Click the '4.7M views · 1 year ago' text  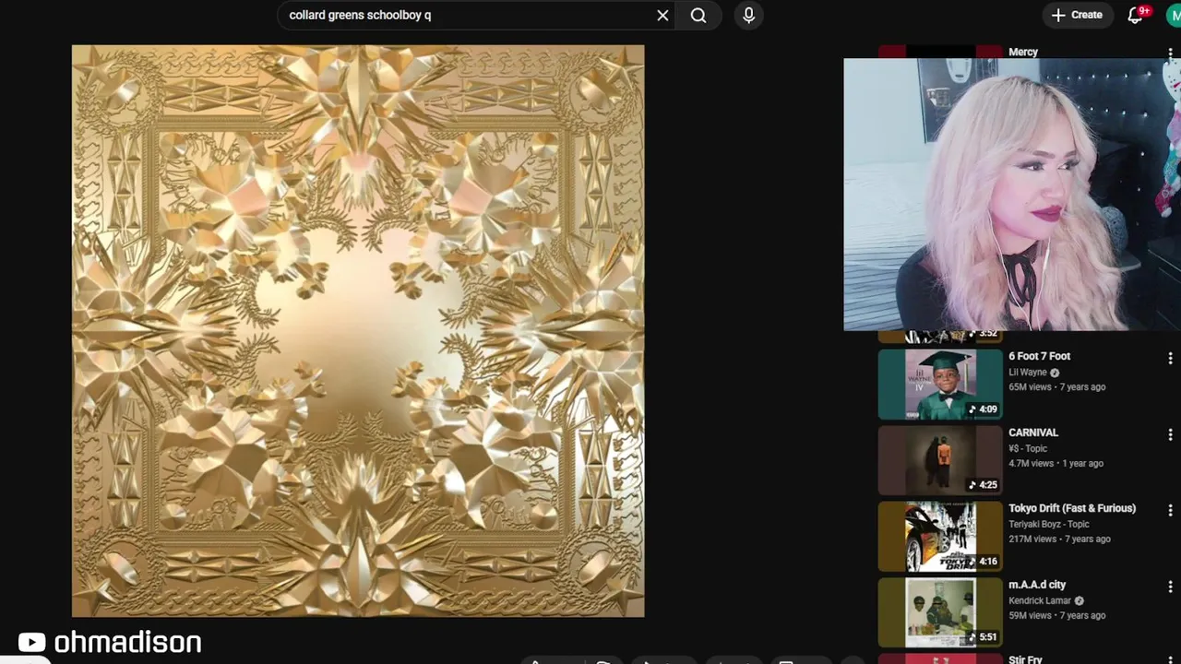pos(1056,464)
